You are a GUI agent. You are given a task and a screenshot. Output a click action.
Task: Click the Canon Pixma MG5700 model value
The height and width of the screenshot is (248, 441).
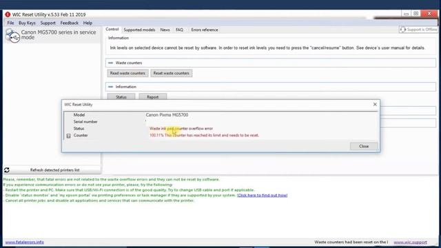click(x=167, y=115)
